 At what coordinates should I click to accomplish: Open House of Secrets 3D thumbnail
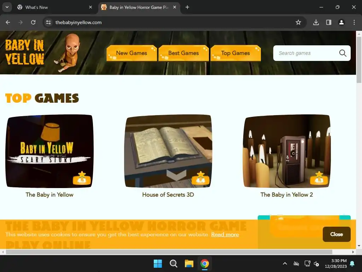point(168,151)
